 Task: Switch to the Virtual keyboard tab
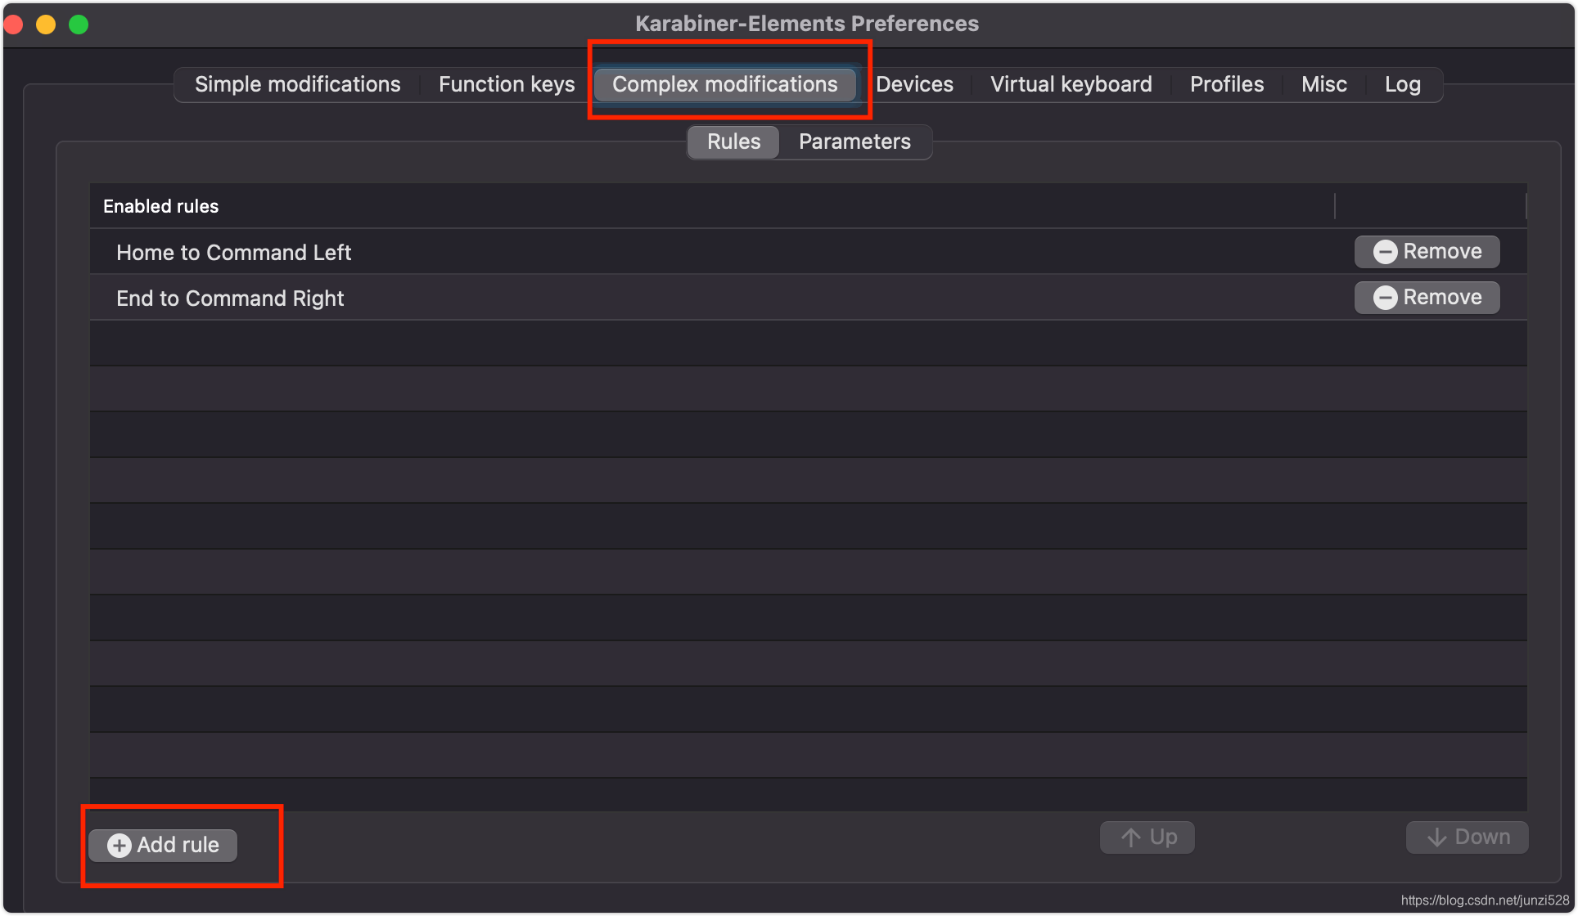click(1071, 84)
